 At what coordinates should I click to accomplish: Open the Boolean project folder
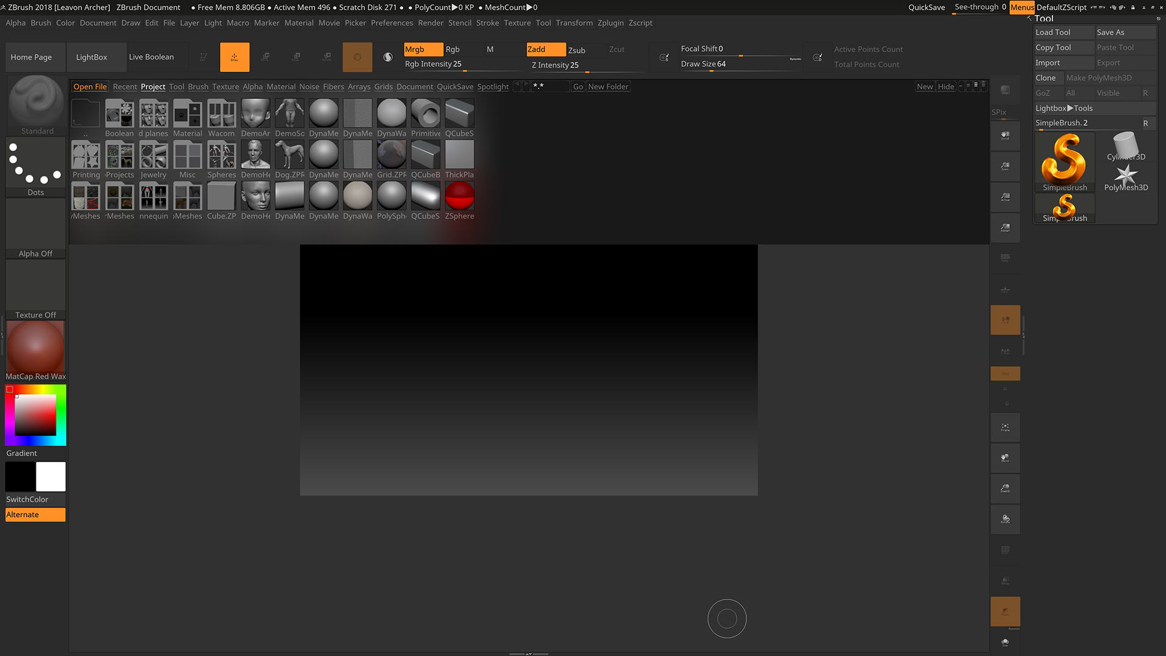pos(120,119)
